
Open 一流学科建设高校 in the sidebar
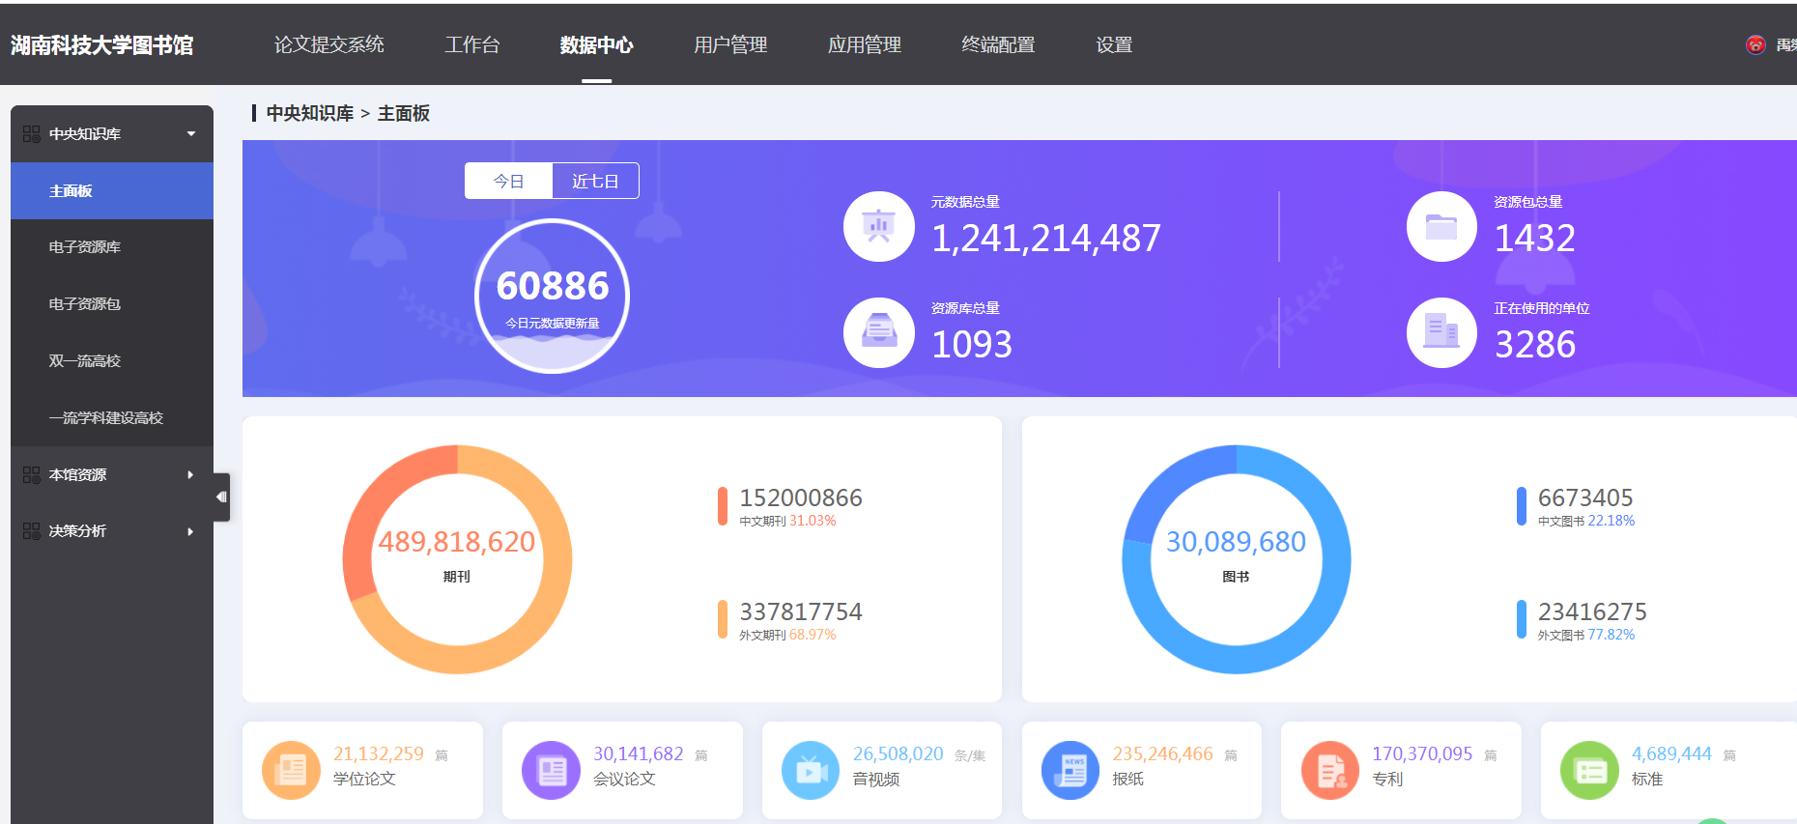point(112,418)
